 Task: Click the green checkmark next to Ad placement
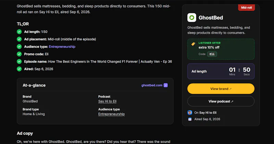click(19, 39)
